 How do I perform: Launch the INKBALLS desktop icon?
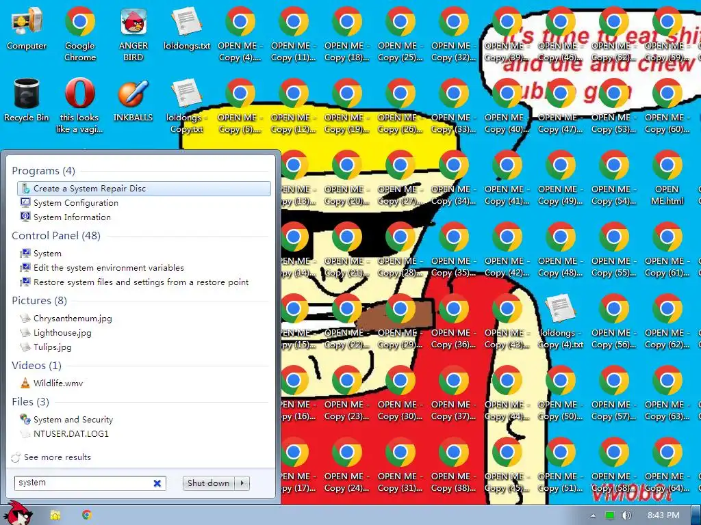tap(133, 100)
